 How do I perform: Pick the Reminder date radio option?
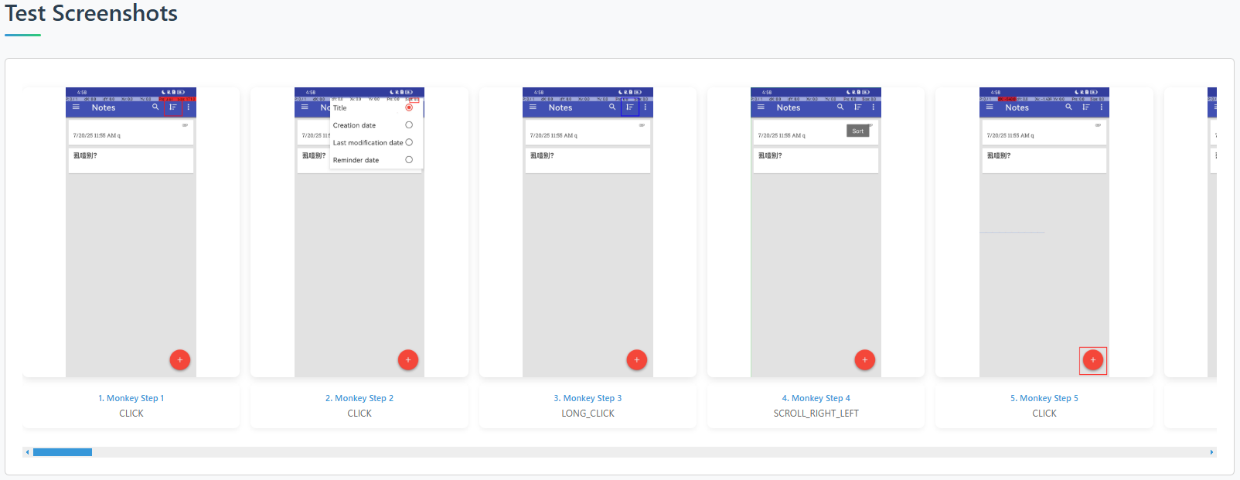(409, 160)
